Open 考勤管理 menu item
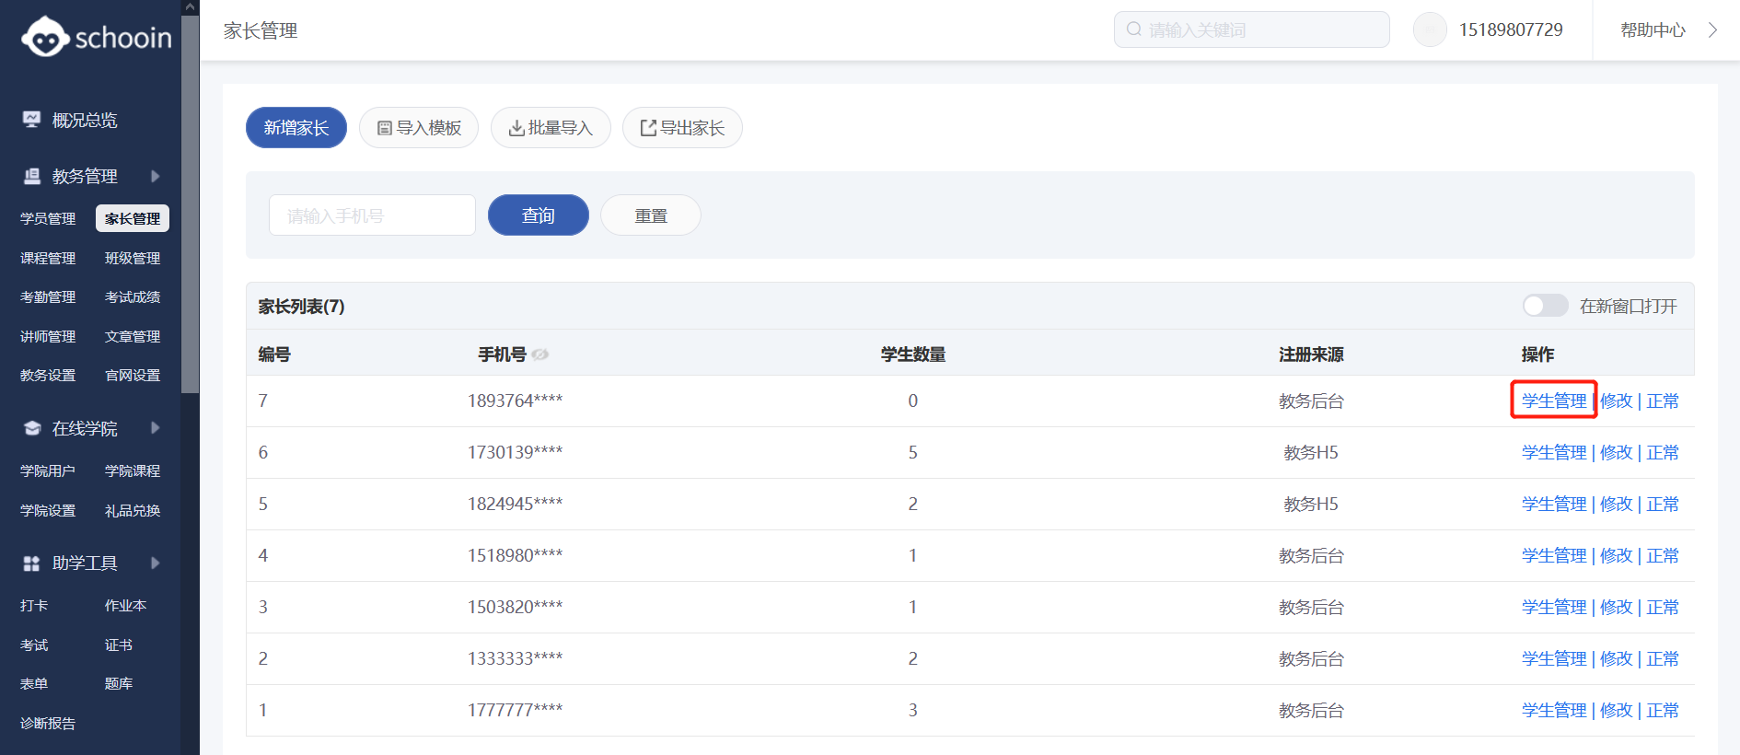The height and width of the screenshot is (755, 1740). point(48,297)
